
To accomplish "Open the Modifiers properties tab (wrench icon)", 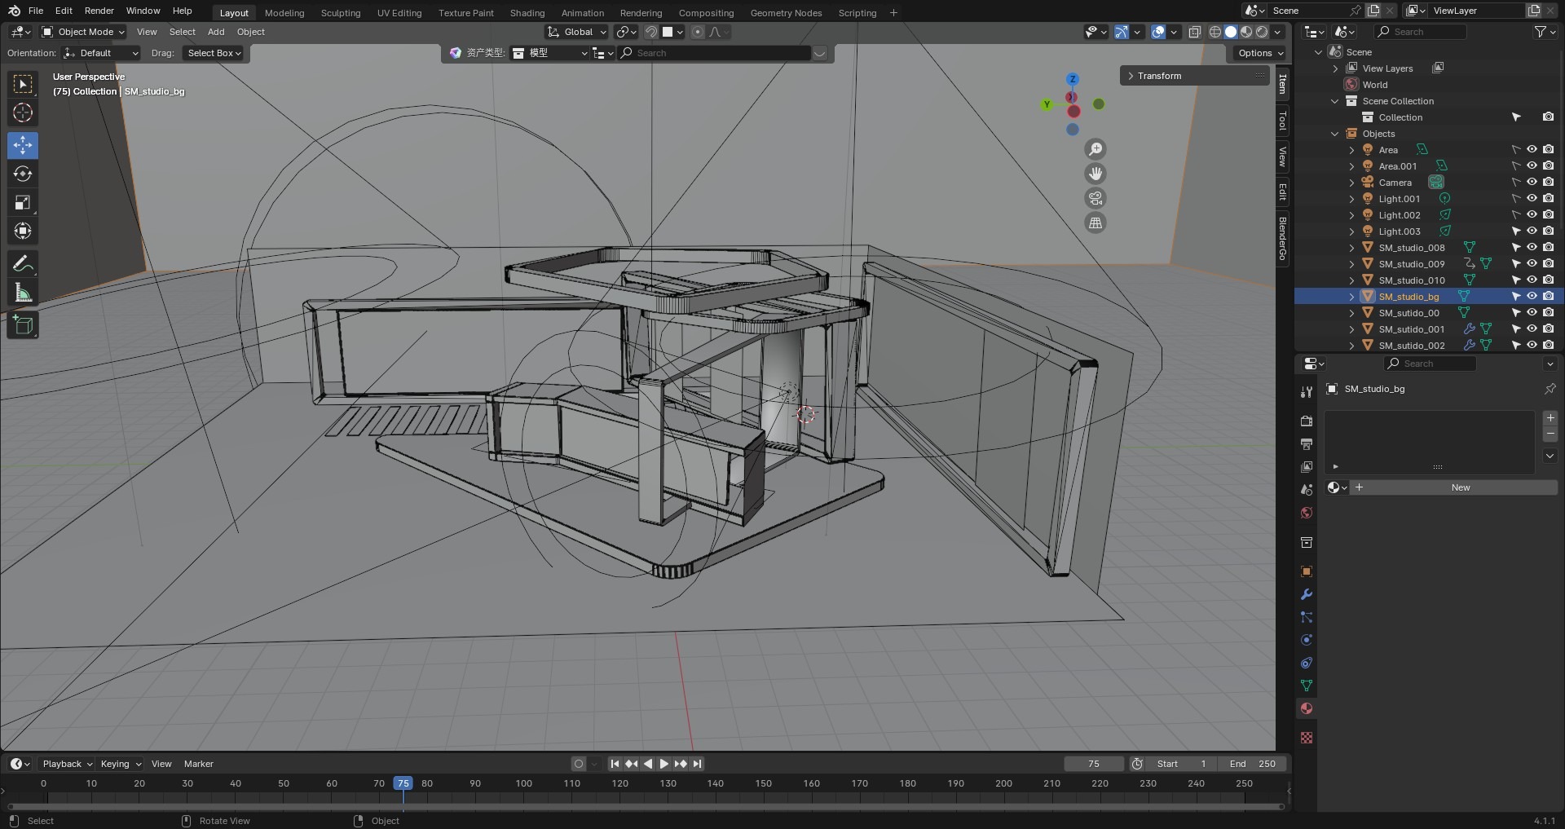I will coord(1307,594).
